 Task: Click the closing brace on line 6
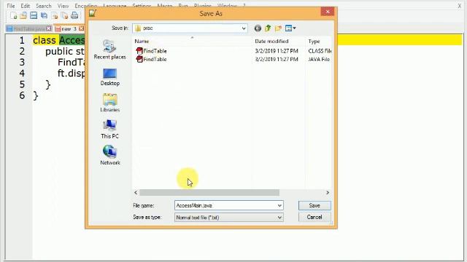point(36,95)
